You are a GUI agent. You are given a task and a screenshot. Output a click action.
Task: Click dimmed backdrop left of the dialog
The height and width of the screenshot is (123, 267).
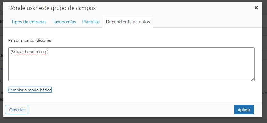(x=2, y=61)
